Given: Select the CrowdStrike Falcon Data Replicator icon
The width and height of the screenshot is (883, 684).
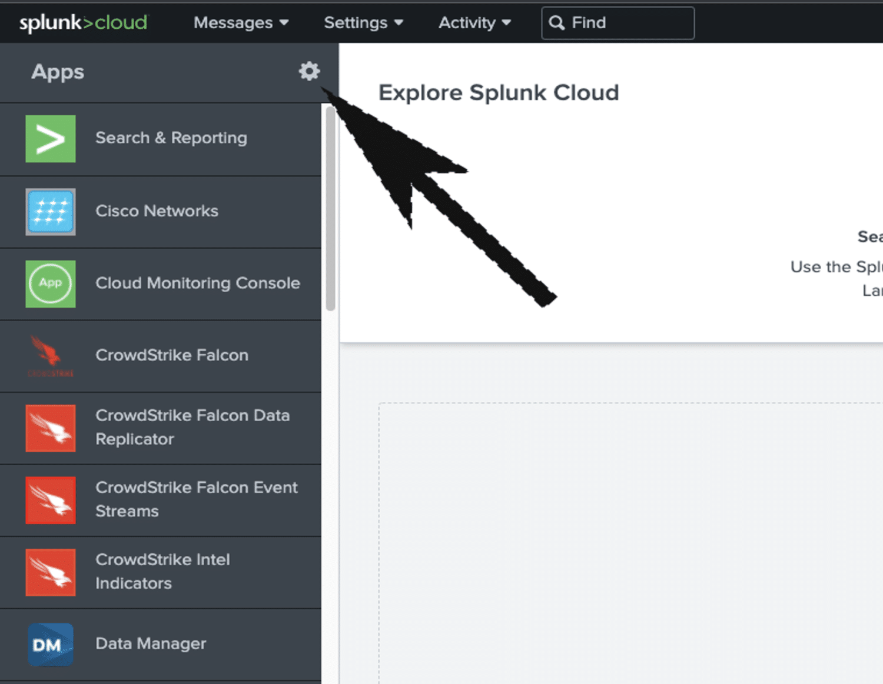Looking at the screenshot, I should [x=50, y=428].
